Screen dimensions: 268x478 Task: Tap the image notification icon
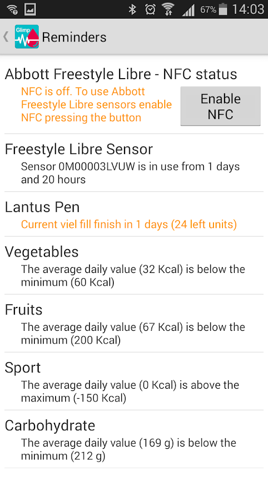30,10
